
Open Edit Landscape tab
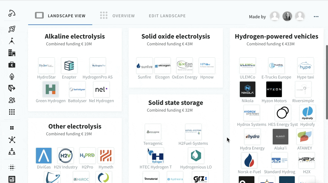tap(167, 16)
